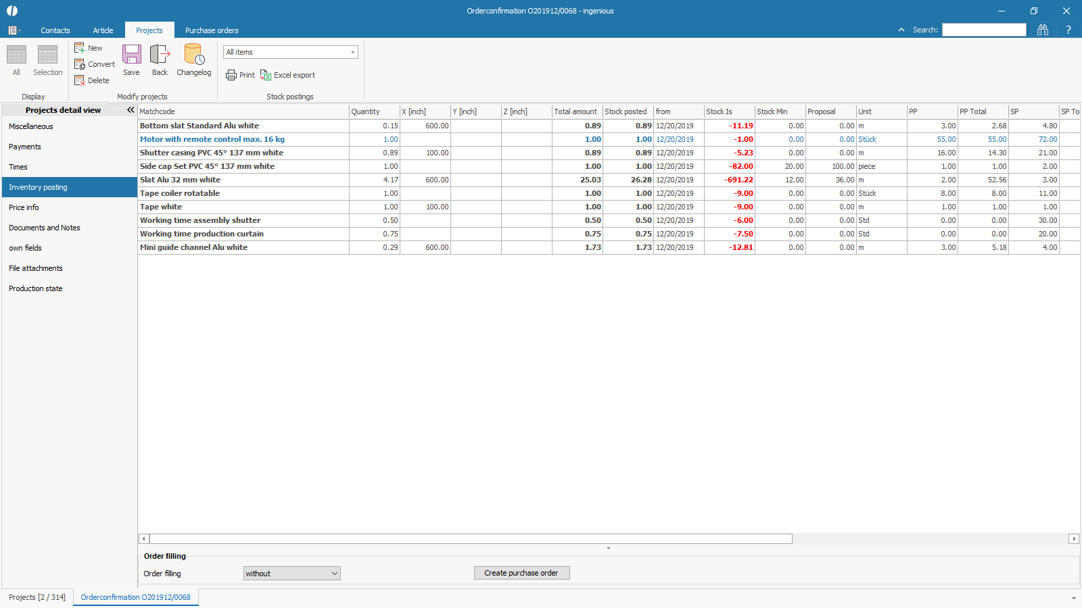Collapse the ribbon with the up chevron
The width and height of the screenshot is (1082, 608).
coord(901,30)
